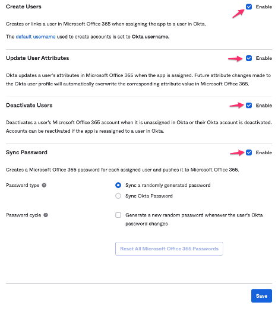Image resolution: width=278 pixels, height=315 pixels.
Task: Click the Password cycle field label
Action: 24,215
